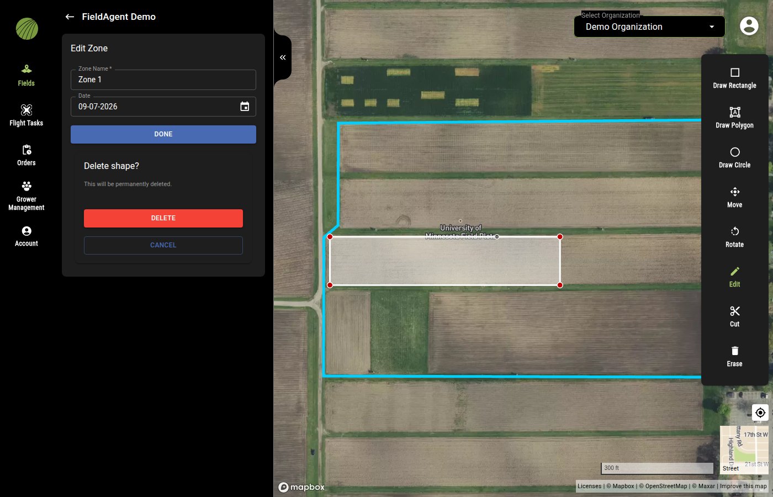
Task: Open the Fields section
Action: coord(27,76)
